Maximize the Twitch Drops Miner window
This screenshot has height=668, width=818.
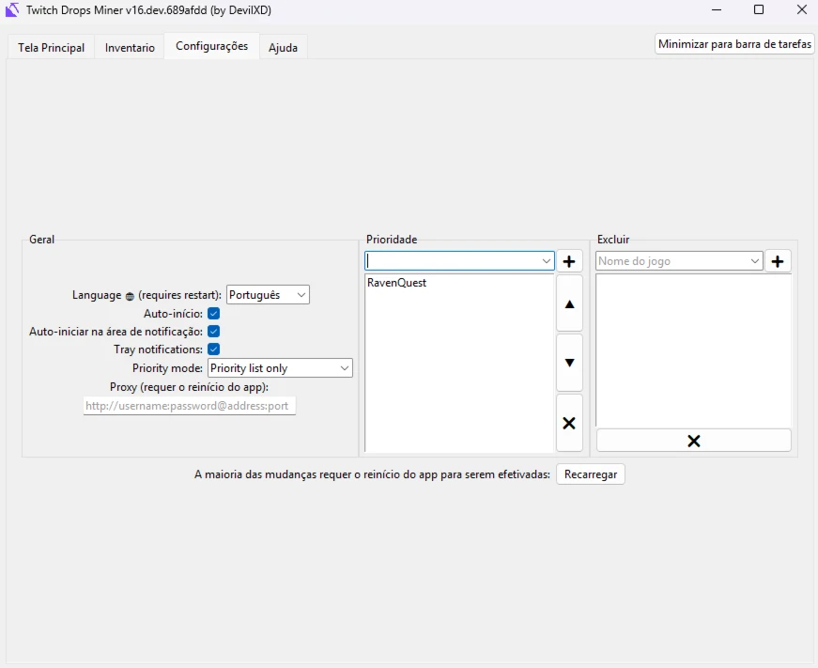pyautogui.click(x=759, y=10)
